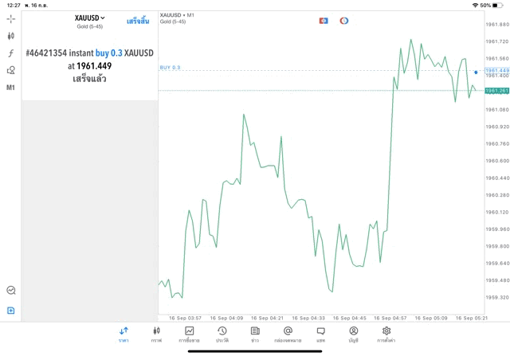
Task: Tap the blue new order icon
Action: point(10,311)
